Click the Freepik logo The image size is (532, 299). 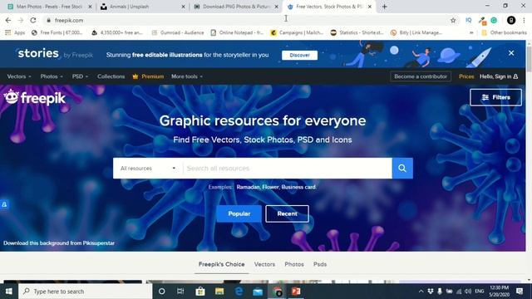(x=35, y=98)
